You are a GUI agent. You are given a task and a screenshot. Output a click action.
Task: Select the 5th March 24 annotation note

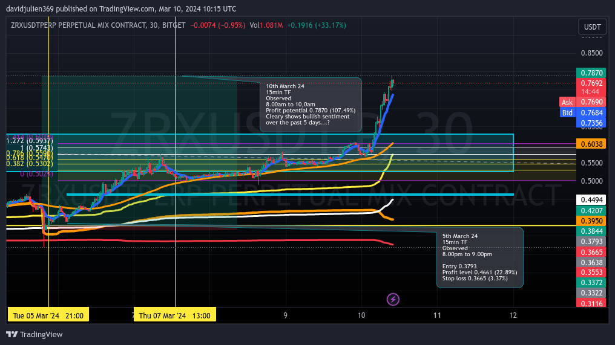(479, 257)
